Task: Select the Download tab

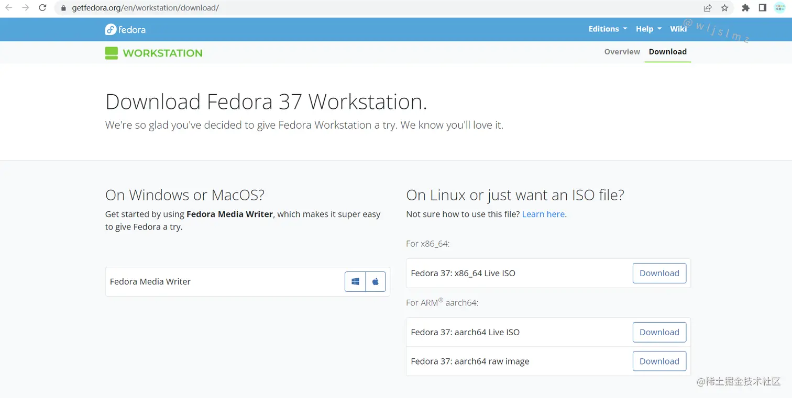Action: pos(667,52)
